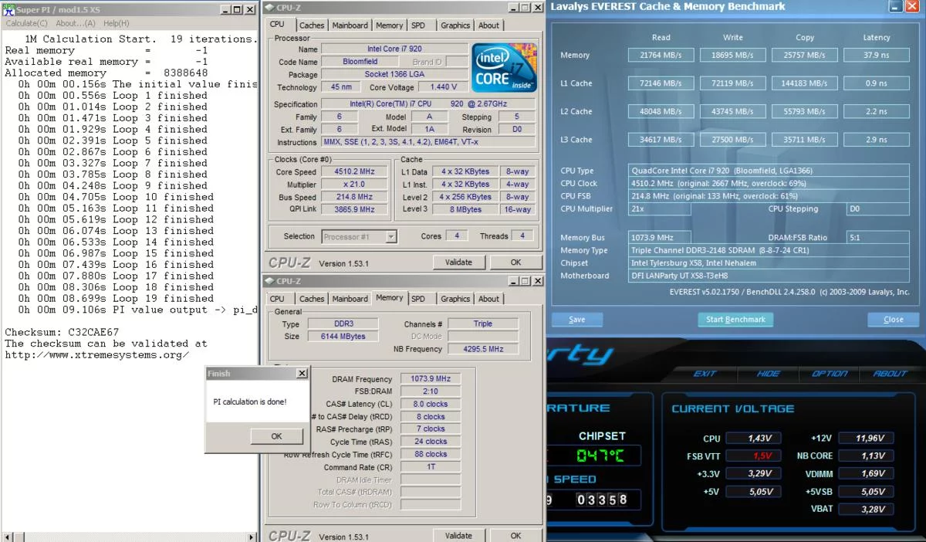The width and height of the screenshot is (926, 542).
Task: Click the Intel Core i7 logo
Action: click(x=505, y=68)
